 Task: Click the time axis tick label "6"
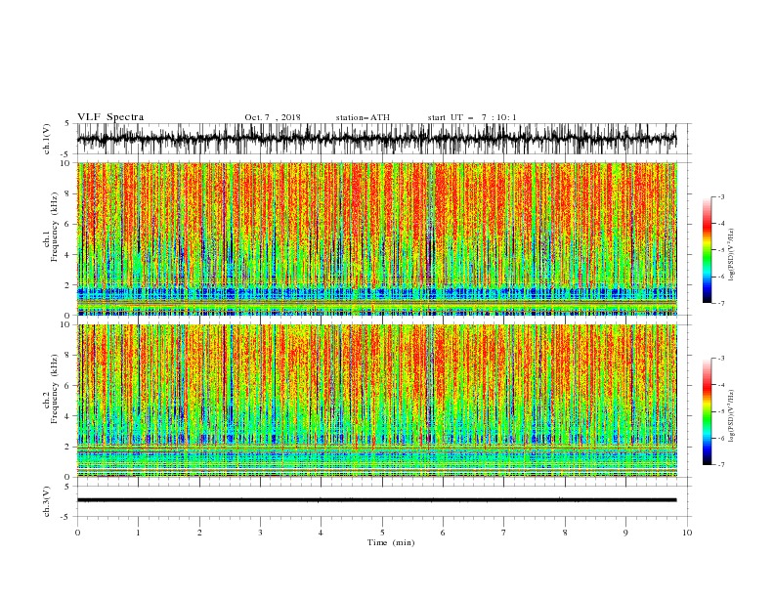[x=443, y=533]
